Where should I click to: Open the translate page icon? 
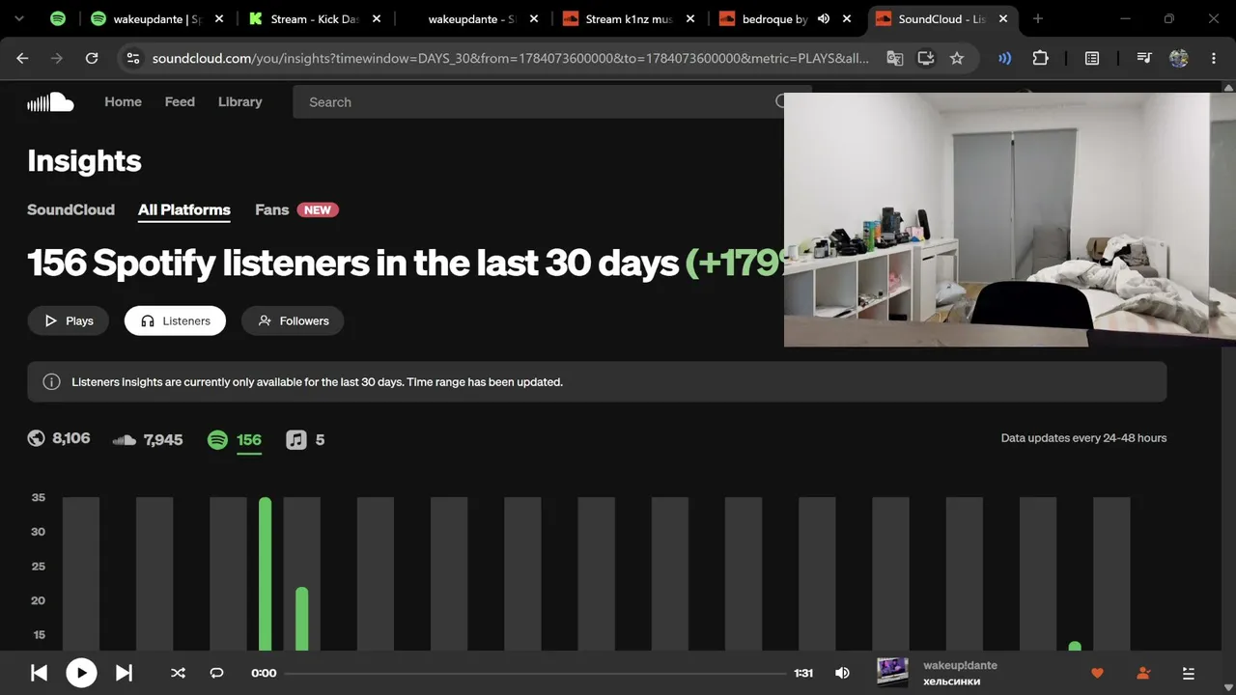[x=895, y=58]
